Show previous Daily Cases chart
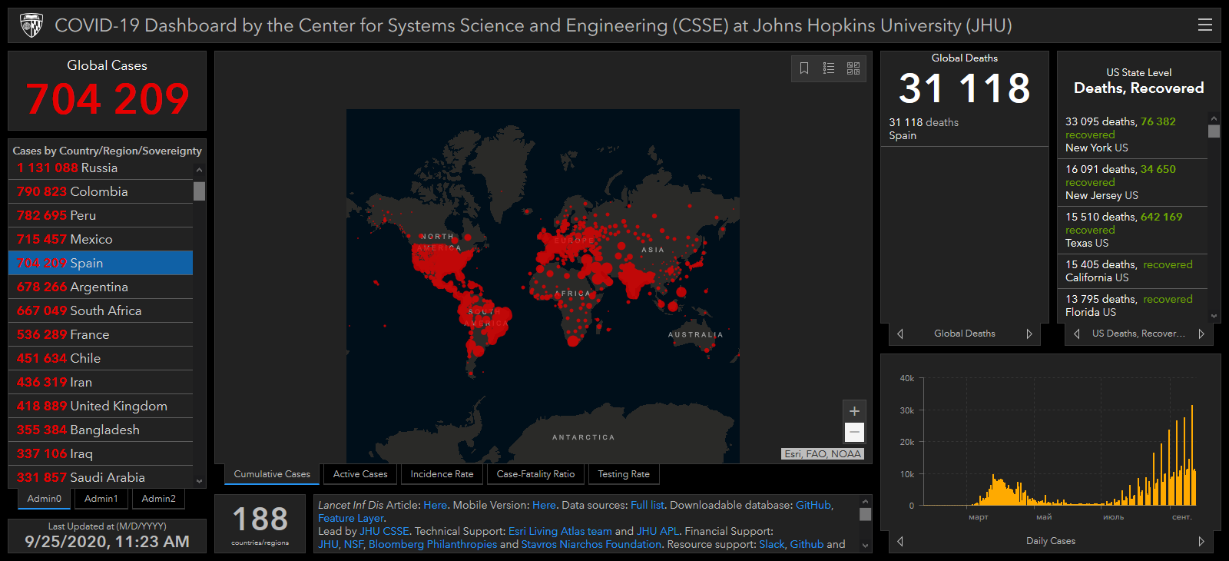1229x561 pixels. pyautogui.click(x=900, y=541)
